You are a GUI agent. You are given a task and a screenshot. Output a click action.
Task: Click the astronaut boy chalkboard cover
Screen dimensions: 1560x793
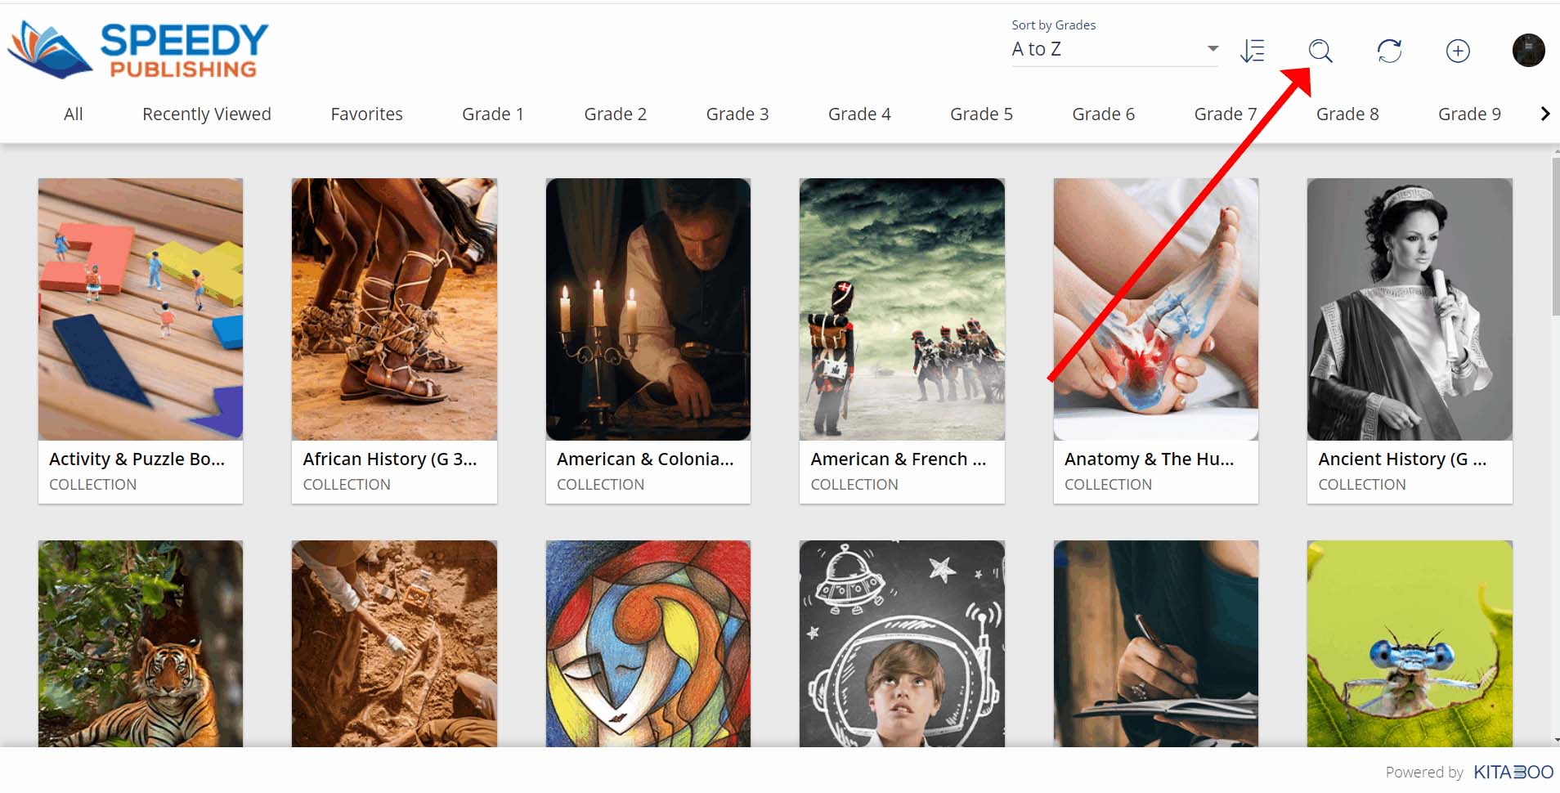[902, 643]
